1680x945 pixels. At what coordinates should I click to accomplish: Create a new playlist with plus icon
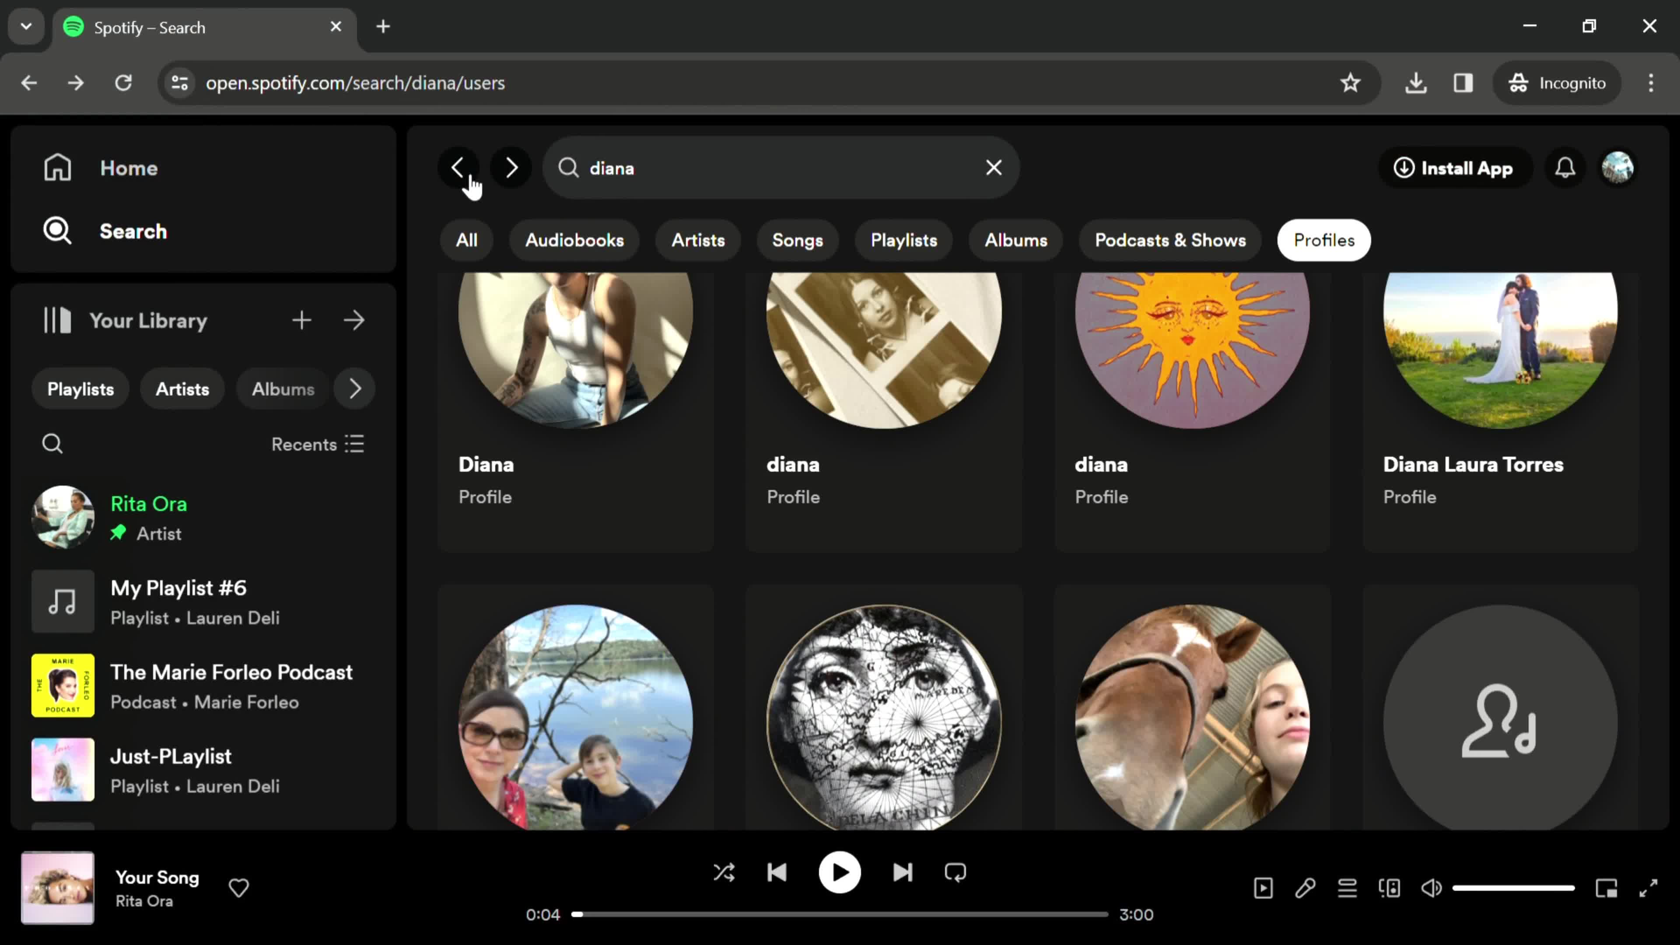[x=301, y=320]
